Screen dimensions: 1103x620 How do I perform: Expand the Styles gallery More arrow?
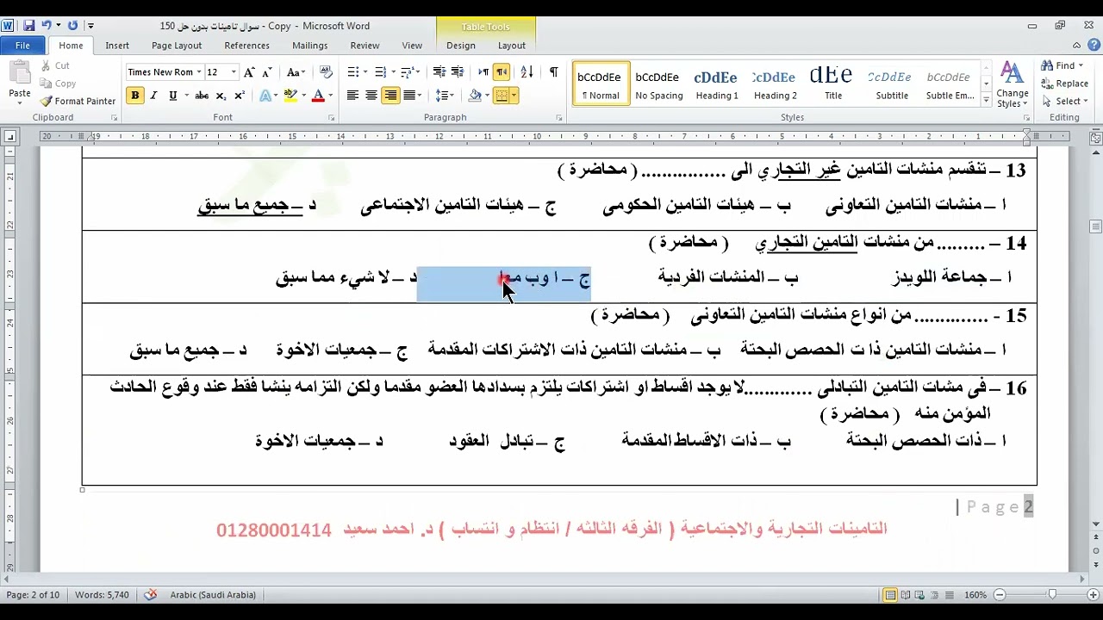[987, 101]
